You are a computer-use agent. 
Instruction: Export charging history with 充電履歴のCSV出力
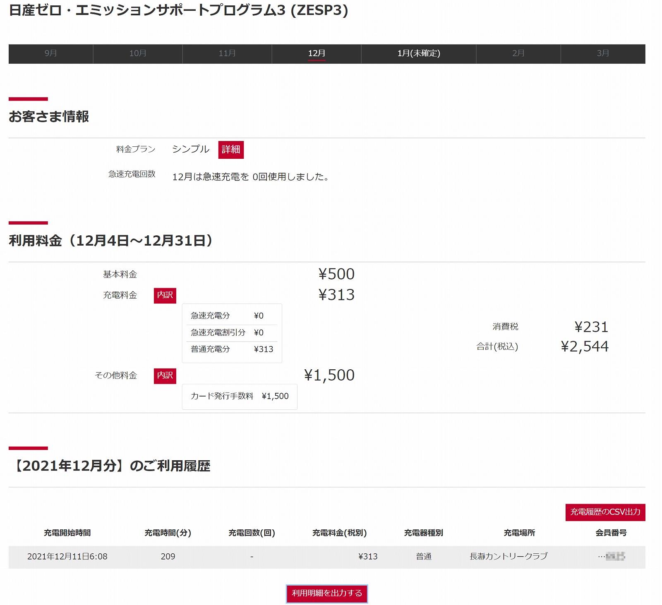[605, 512]
